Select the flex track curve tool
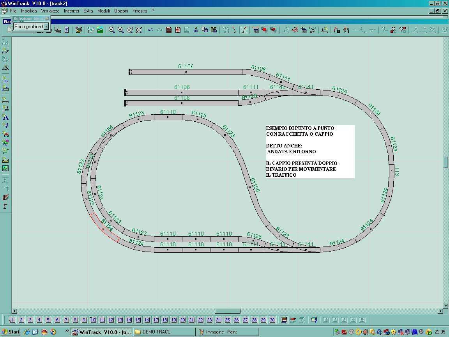This screenshot has height=337, width=449. 244,30
